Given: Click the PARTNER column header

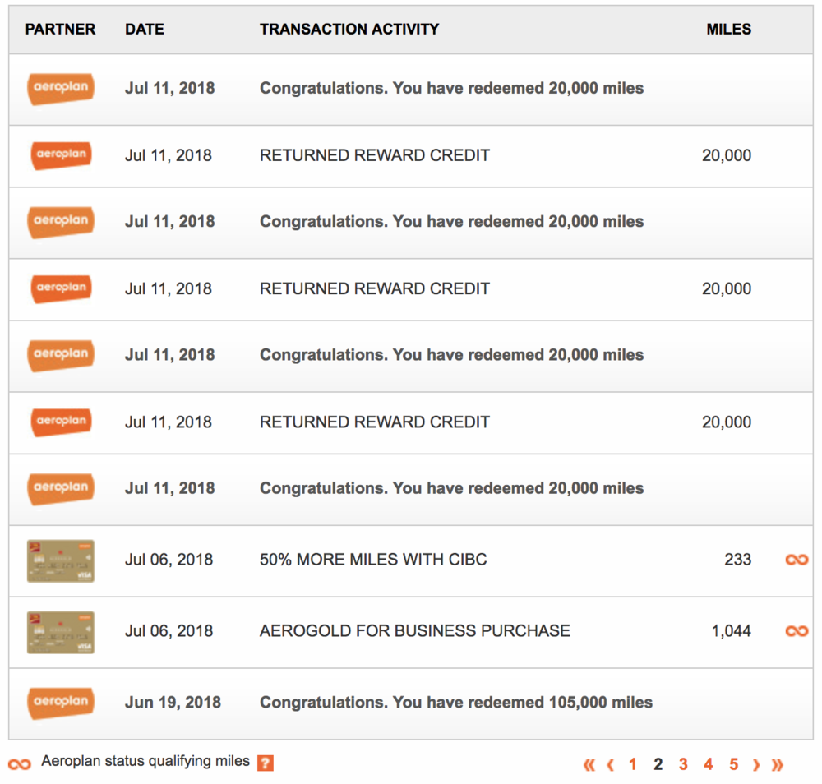Looking at the screenshot, I should coord(61,29).
